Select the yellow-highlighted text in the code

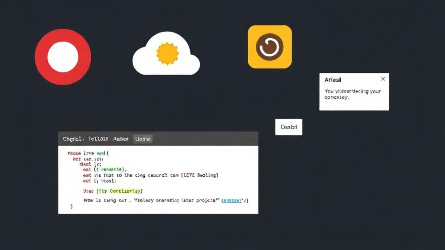pos(126,191)
